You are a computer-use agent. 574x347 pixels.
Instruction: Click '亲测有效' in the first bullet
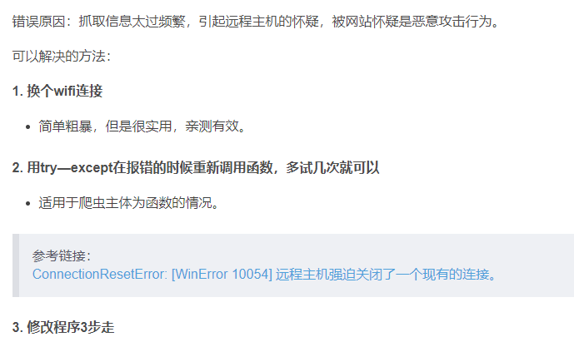(212, 126)
